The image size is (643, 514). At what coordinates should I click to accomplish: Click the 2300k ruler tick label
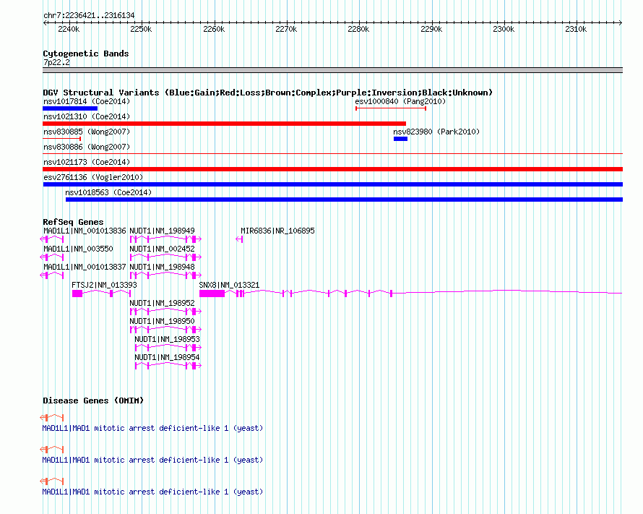(x=504, y=29)
